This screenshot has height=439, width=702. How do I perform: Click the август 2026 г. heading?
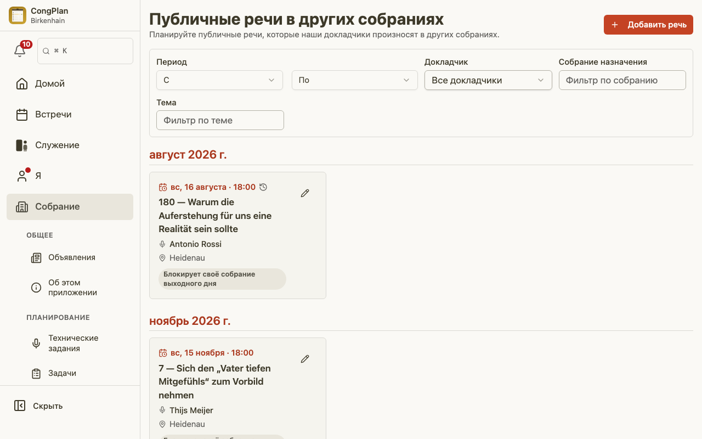(x=188, y=155)
